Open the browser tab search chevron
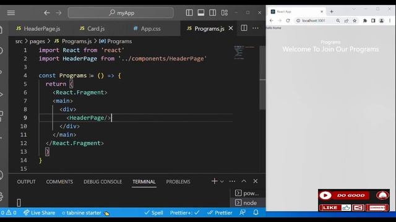 click(354, 9)
